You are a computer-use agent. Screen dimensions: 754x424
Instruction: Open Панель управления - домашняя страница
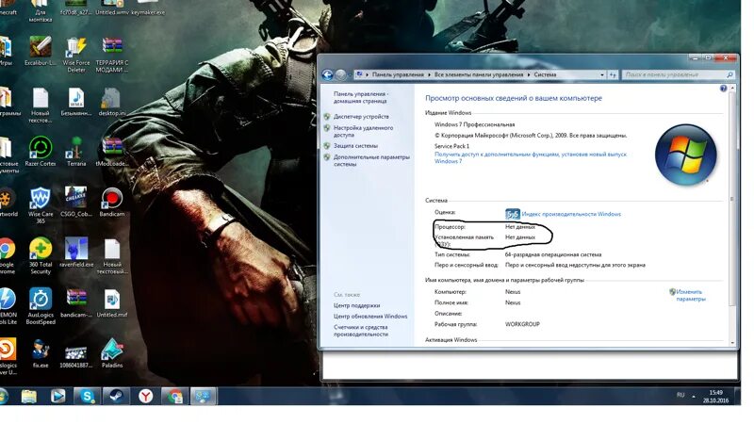(361, 98)
